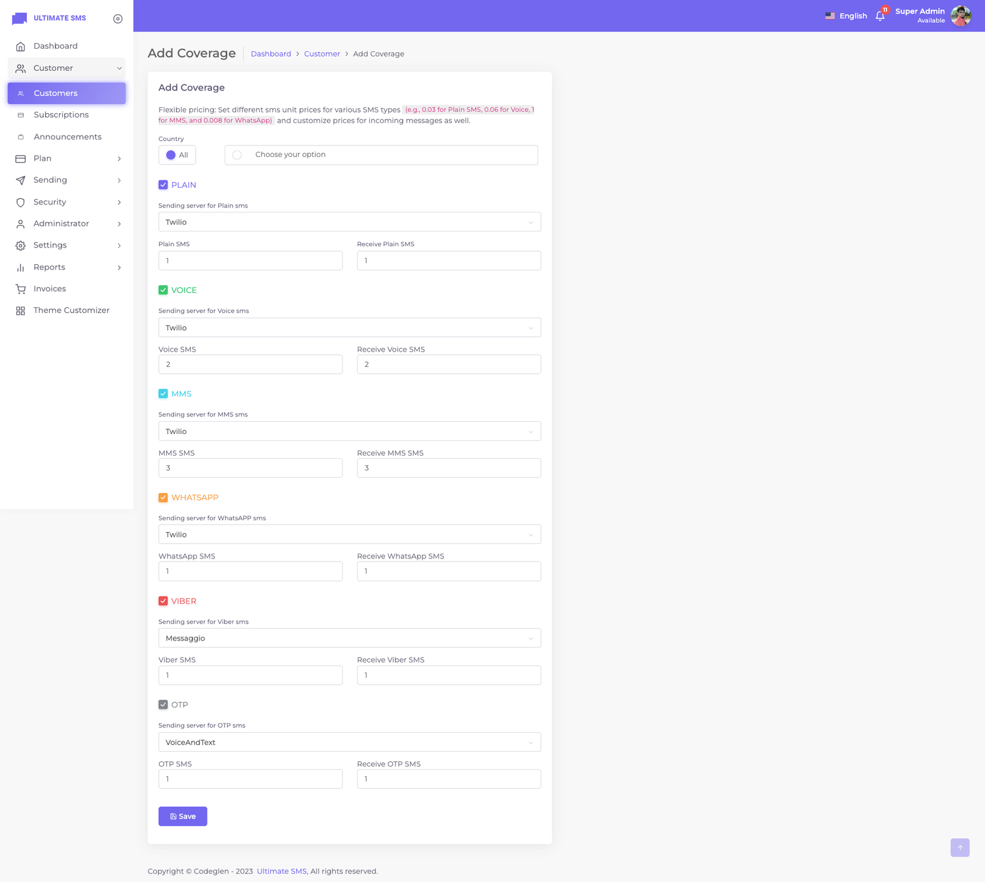Viewport: 985px width, 883px height.
Task: Click the Save button
Action: tap(183, 816)
